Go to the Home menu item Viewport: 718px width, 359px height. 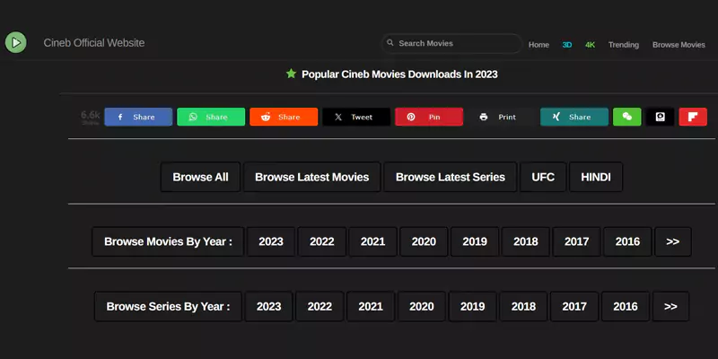(x=538, y=45)
